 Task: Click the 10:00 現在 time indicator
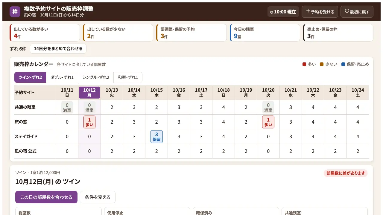click(283, 12)
